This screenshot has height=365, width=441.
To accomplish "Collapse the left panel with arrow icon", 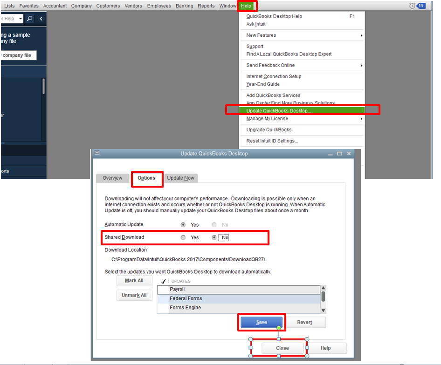I will click(41, 19).
